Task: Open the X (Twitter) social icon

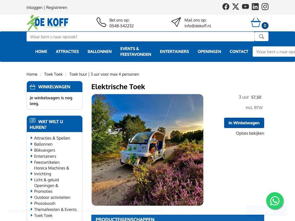Action: [x=236, y=7]
